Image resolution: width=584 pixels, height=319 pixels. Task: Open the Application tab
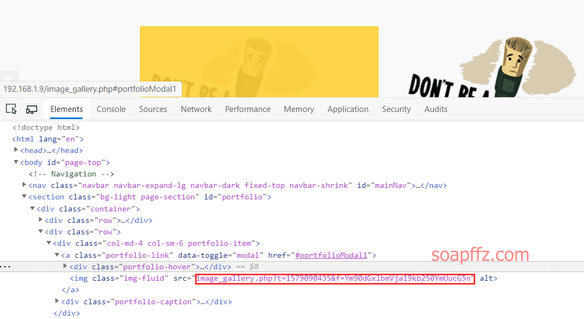348,109
